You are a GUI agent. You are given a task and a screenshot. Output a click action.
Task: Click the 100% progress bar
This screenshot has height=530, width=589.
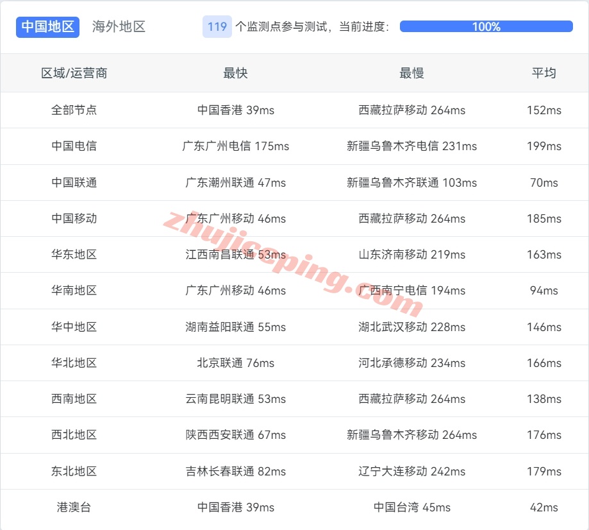[x=486, y=27]
